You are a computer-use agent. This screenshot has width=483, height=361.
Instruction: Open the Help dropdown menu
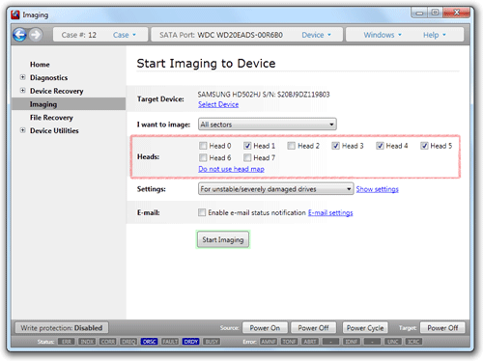click(435, 35)
